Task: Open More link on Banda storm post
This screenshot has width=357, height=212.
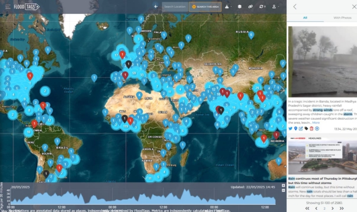Action: coord(316,123)
